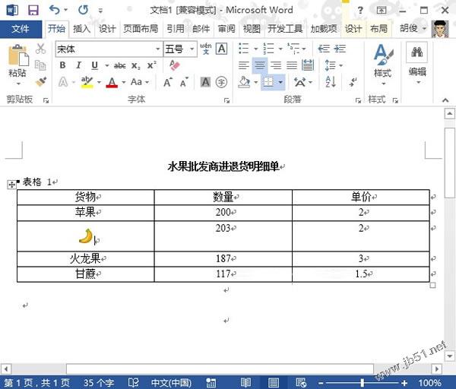Open Find binoculars in Editing group
The image size is (456, 389).
coord(416,52)
